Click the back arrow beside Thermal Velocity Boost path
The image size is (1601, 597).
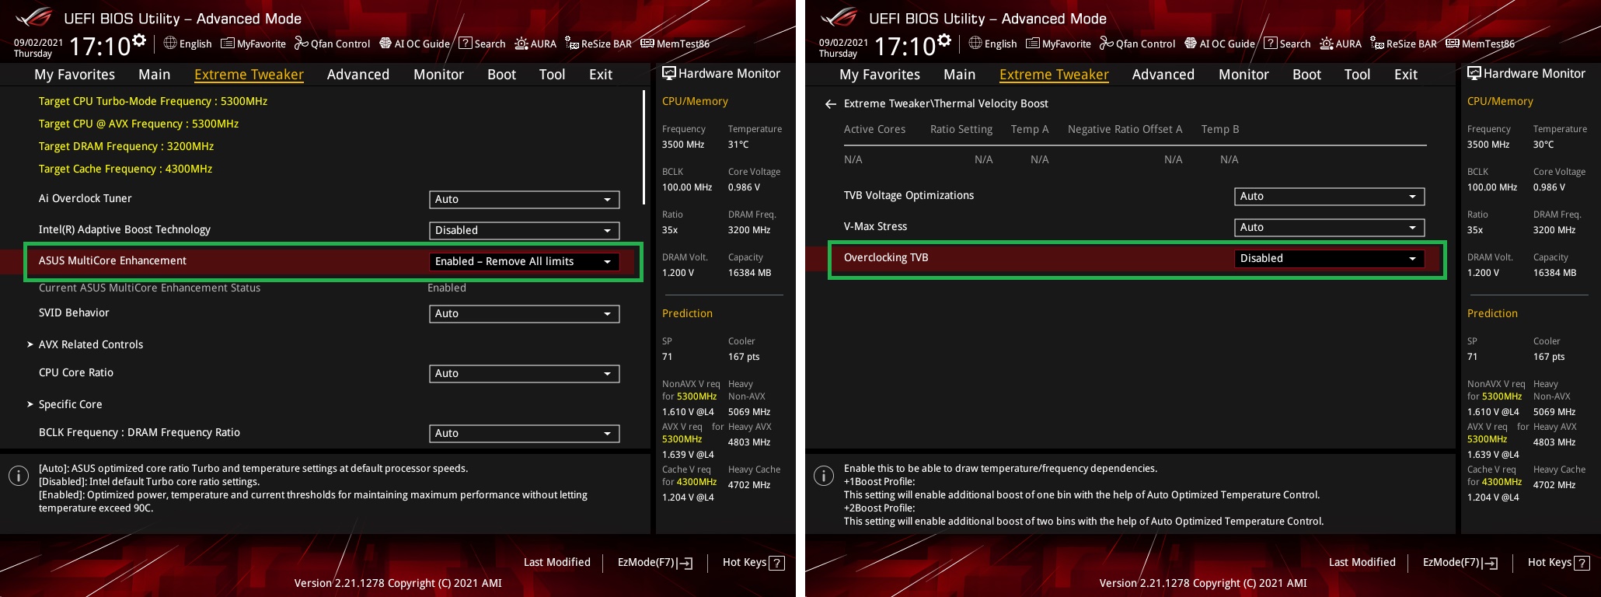830,104
